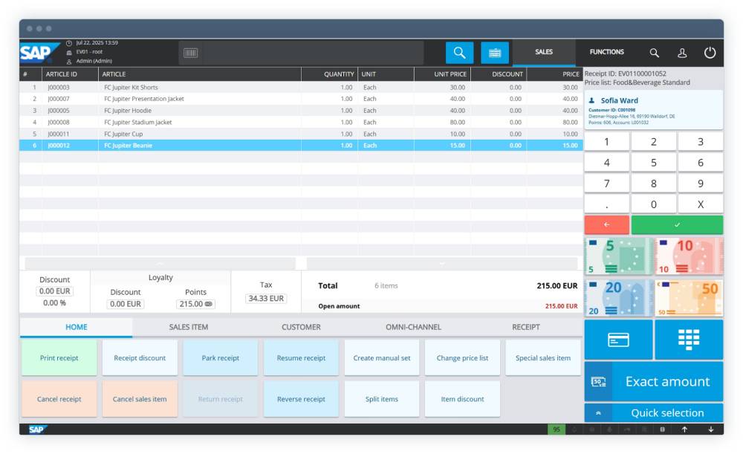Screen dimensions: 743x454
Task: Click the Item discount button
Action: click(x=462, y=399)
